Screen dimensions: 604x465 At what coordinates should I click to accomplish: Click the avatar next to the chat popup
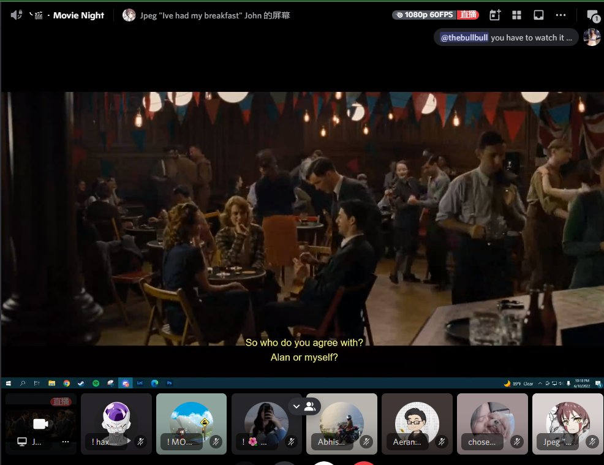[x=592, y=37]
